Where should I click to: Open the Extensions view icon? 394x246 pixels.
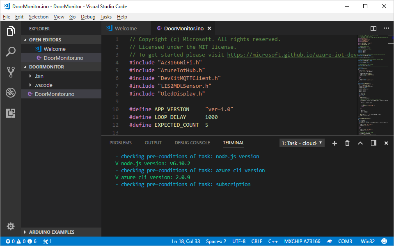pos(11,113)
